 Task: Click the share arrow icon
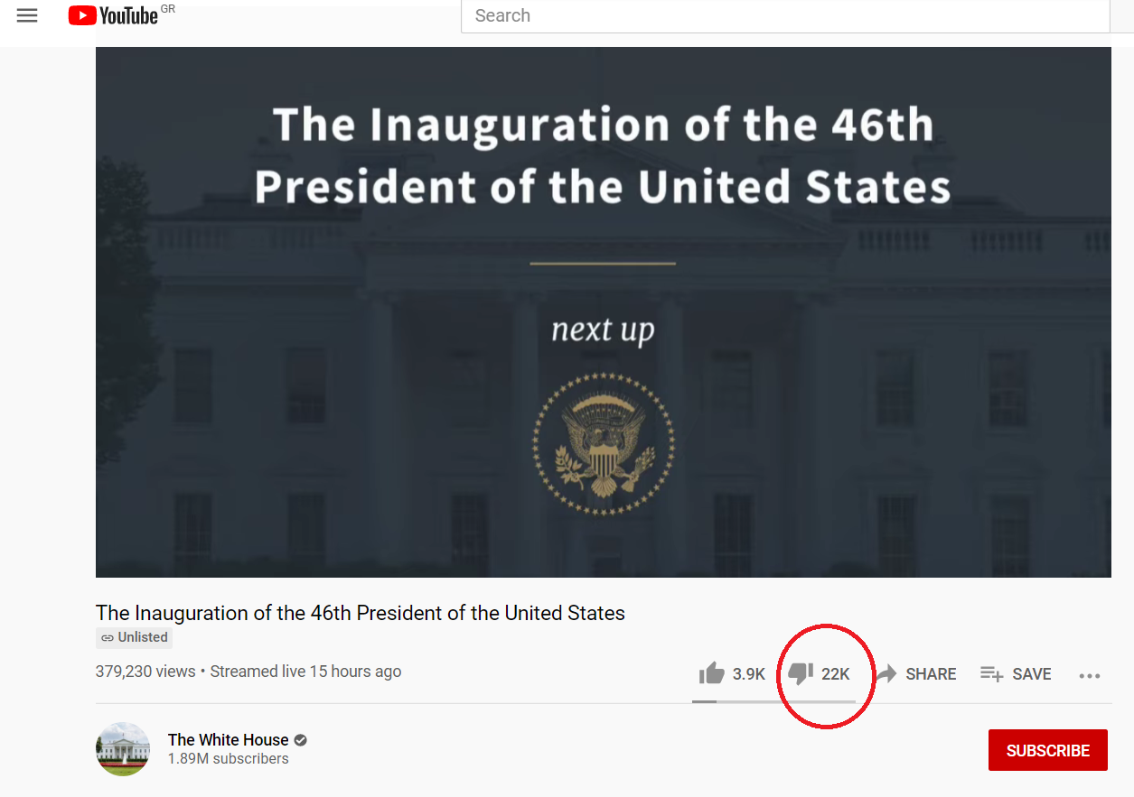point(886,673)
